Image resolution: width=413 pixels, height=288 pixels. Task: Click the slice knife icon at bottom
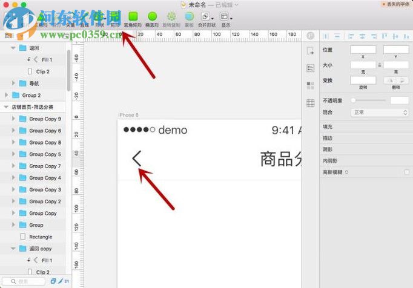coord(61,281)
